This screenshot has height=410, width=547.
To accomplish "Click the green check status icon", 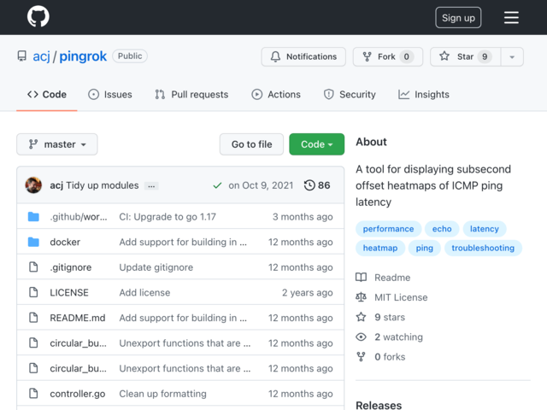I will 217,185.
